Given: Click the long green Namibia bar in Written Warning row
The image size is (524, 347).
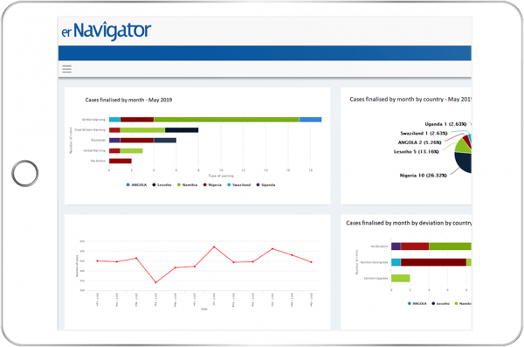Looking at the screenshot, I should coord(226,120).
